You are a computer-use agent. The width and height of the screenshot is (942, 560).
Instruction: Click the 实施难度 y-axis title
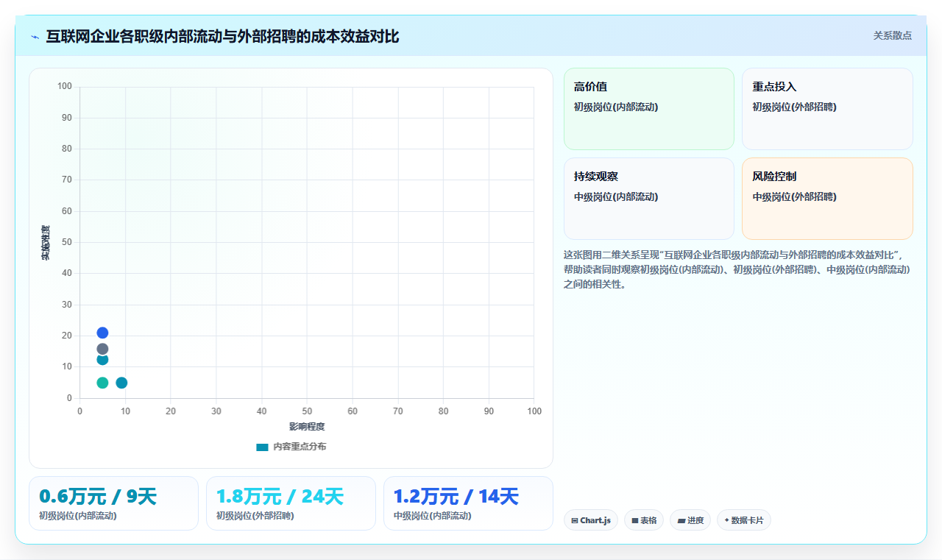pyautogui.click(x=46, y=242)
